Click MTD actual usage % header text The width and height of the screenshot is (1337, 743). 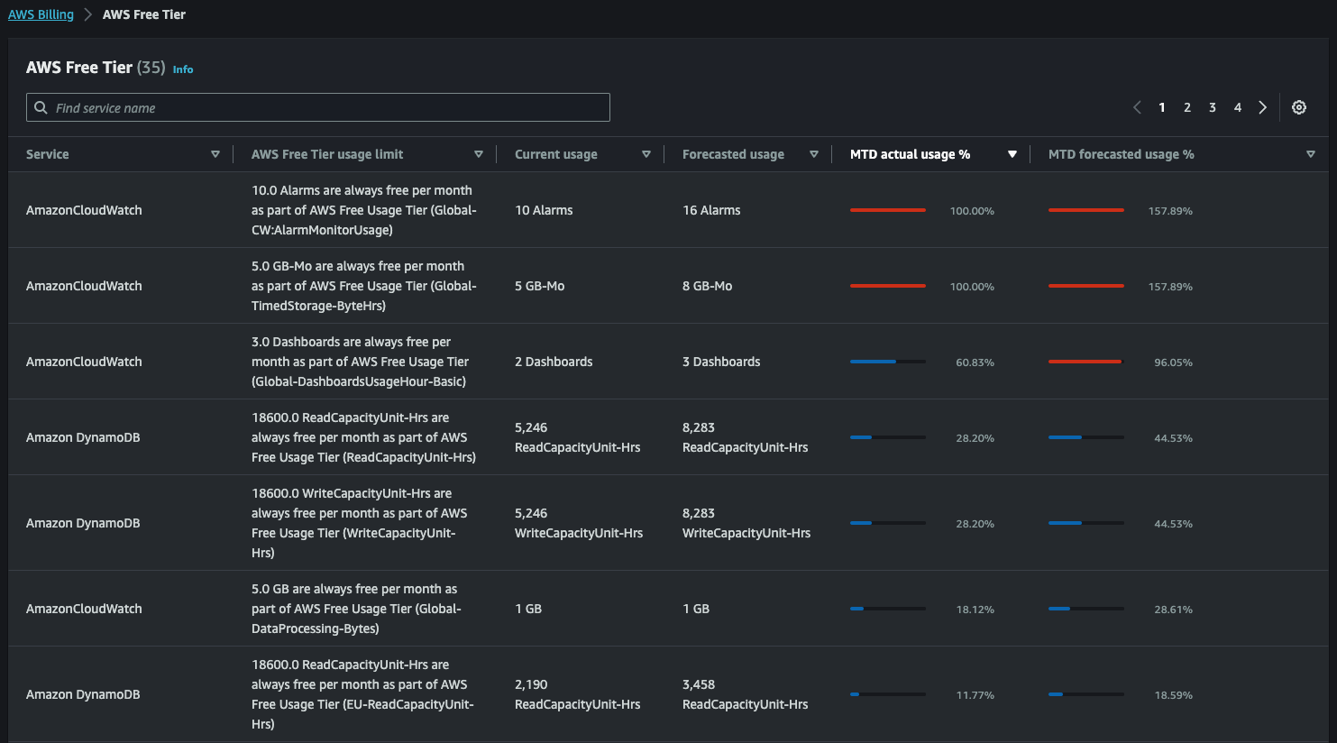pyautogui.click(x=910, y=154)
